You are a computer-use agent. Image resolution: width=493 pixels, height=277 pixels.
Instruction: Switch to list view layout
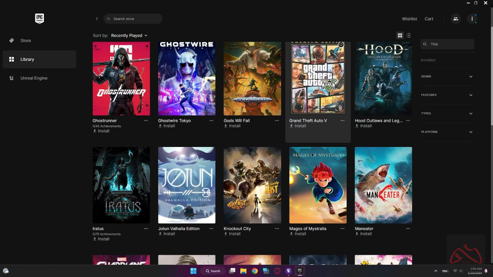click(409, 35)
